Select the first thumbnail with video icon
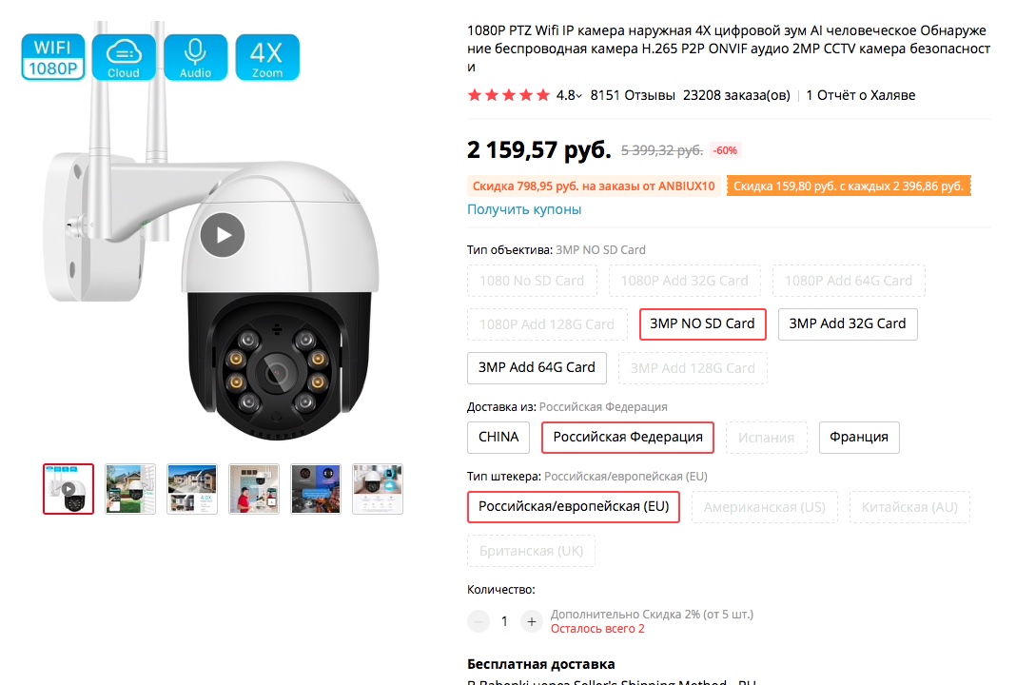 pos(68,489)
